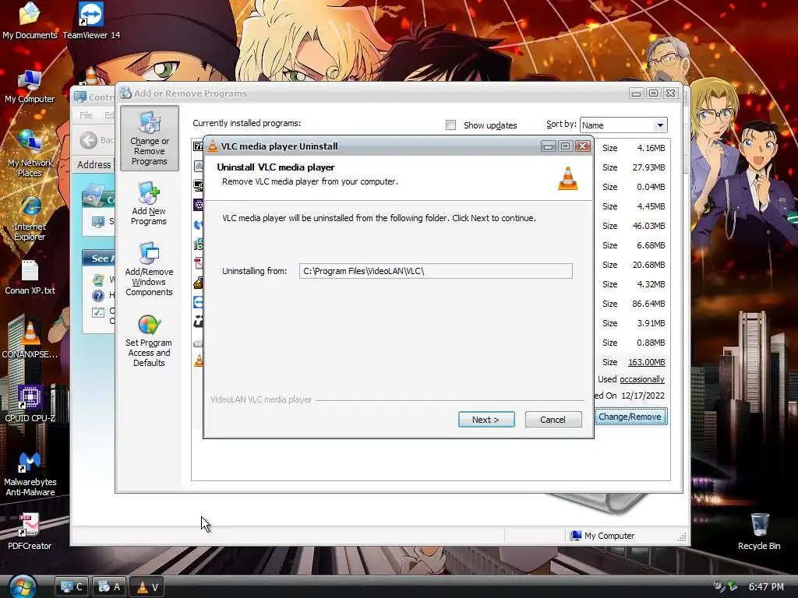Click the Used occasionally link

[642, 379]
